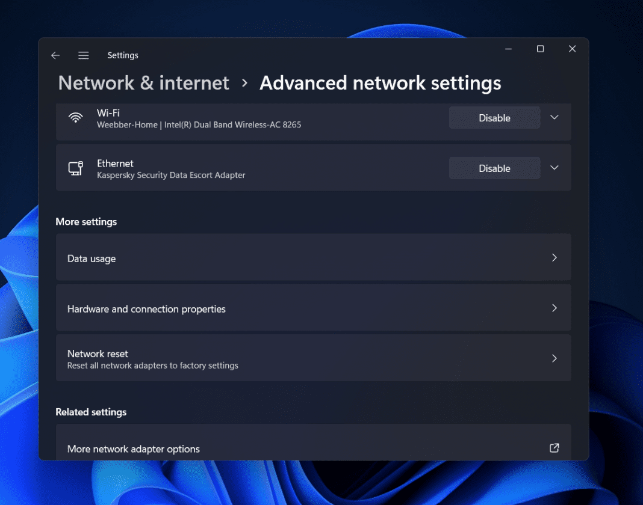Viewport: 643px width, 505px height.
Task: Disable the Wi-Fi adapter
Action: (494, 117)
